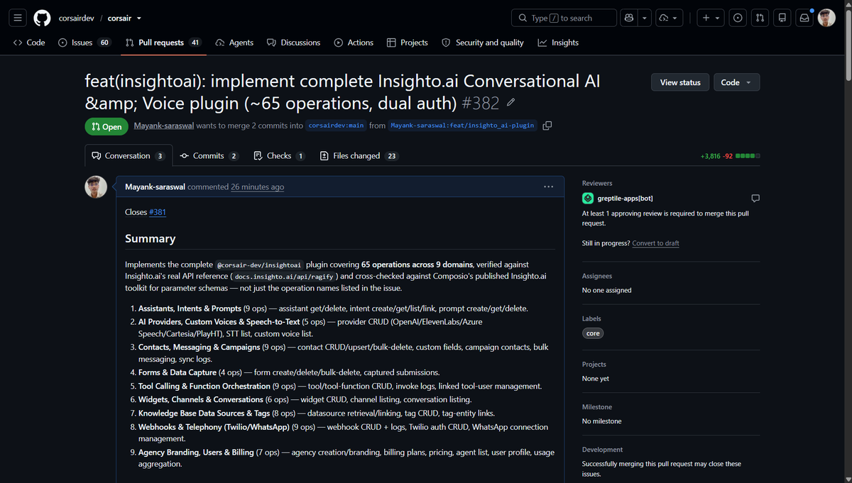This screenshot has height=483, width=852.
Task: Open the Insights tab
Action: (558, 43)
